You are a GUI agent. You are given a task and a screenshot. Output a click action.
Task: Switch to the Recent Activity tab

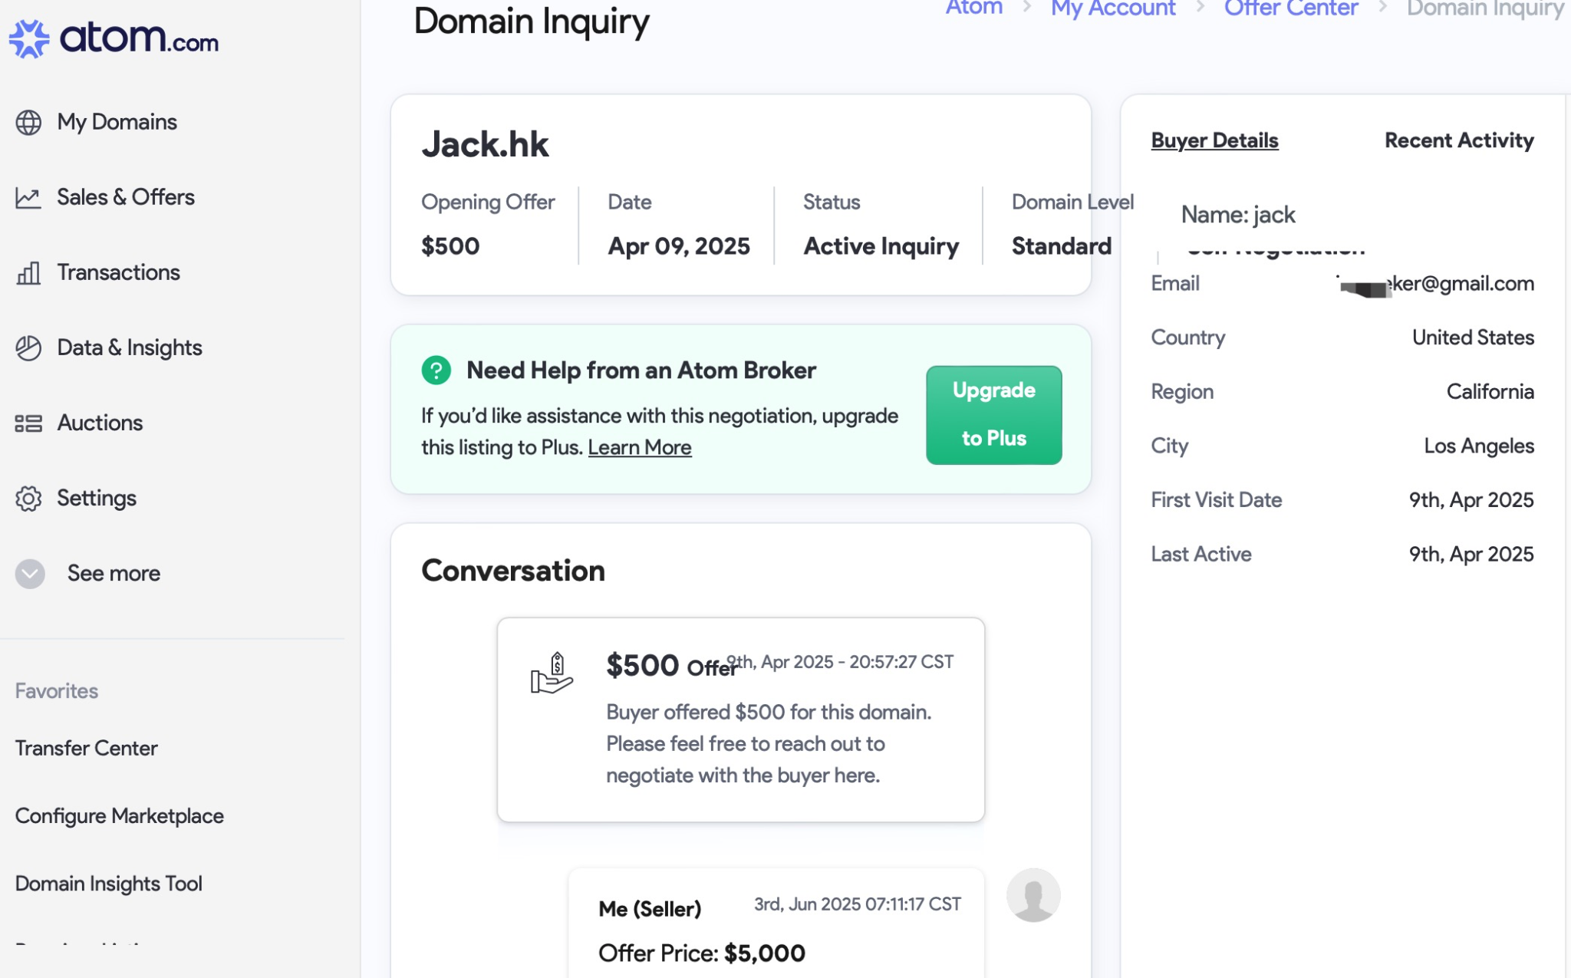1458,140
